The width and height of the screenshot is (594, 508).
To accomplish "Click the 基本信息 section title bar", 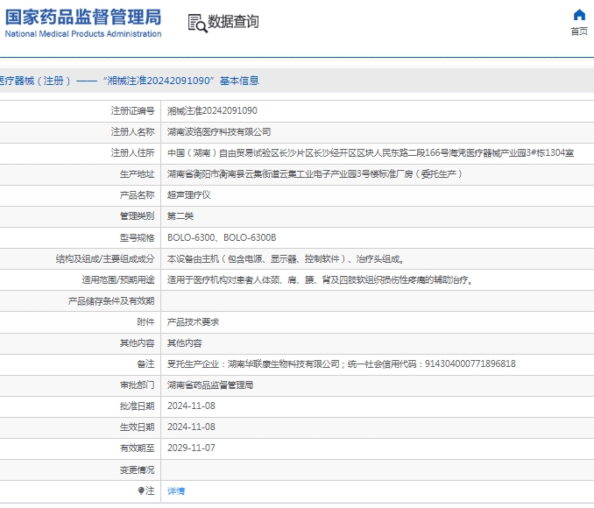I will tap(297, 81).
